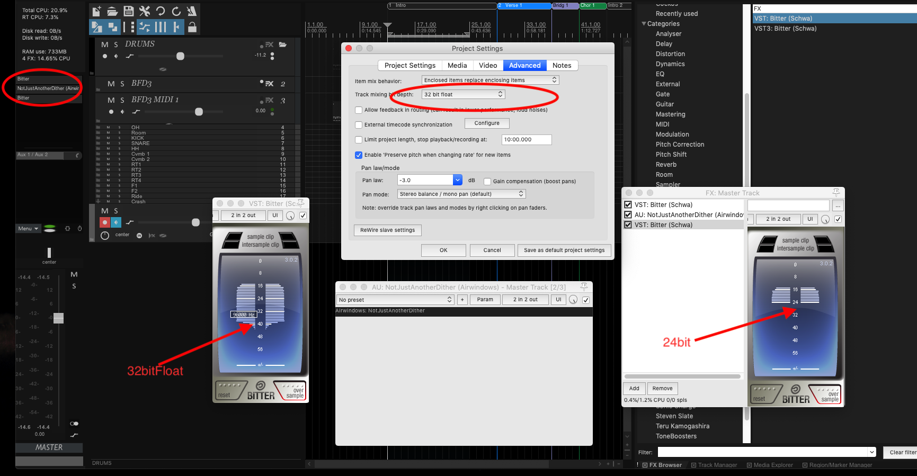The image size is (917, 476).
Task: Open the master track Menu dropdown
Action: coord(28,229)
